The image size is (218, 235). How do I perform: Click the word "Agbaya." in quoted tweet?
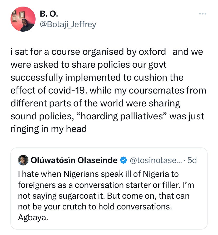coord(30,218)
